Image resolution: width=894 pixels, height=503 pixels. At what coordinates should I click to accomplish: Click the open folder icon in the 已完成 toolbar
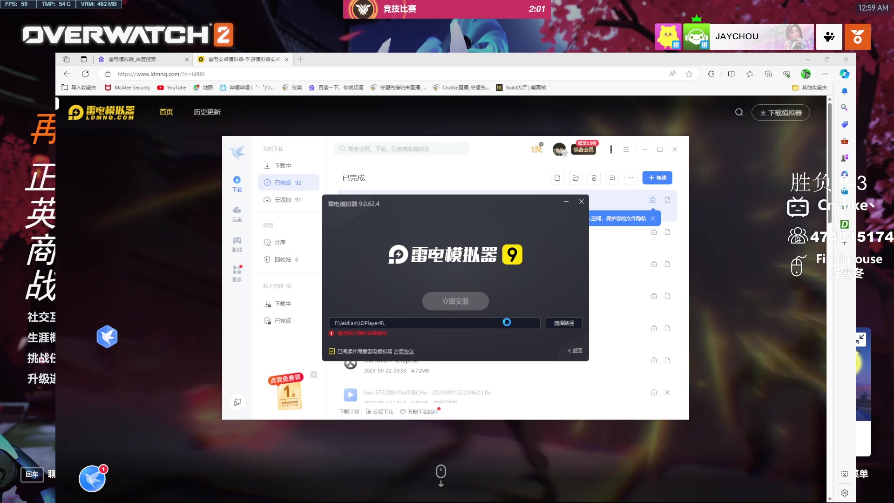(x=576, y=178)
